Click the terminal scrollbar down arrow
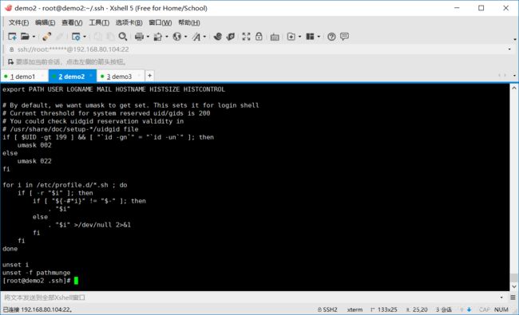 point(513,286)
